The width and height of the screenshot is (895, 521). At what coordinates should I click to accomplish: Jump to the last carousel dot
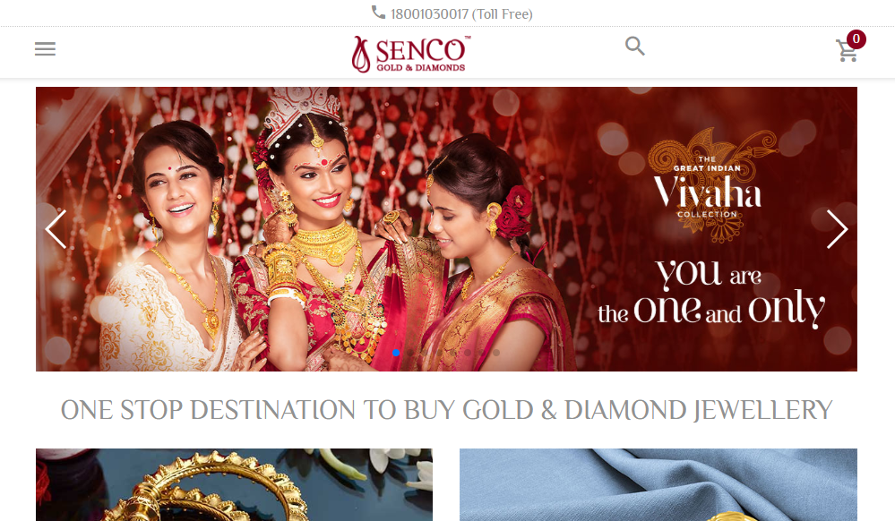tap(496, 353)
